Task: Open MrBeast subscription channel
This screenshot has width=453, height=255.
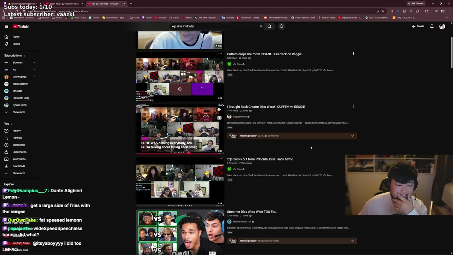Action: 17,91
